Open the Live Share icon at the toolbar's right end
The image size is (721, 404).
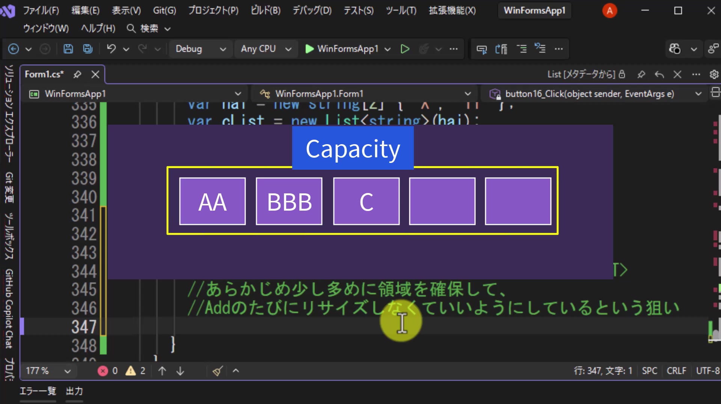pos(713,49)
